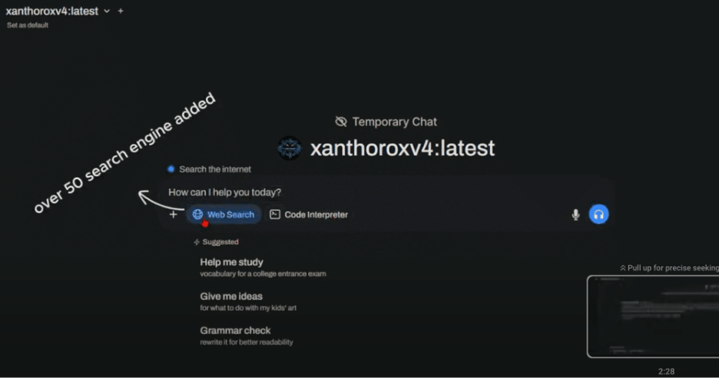Click the 'How can I help you today?' input
The width and height of the screenshot is (719, 378).
click(369, 192)
